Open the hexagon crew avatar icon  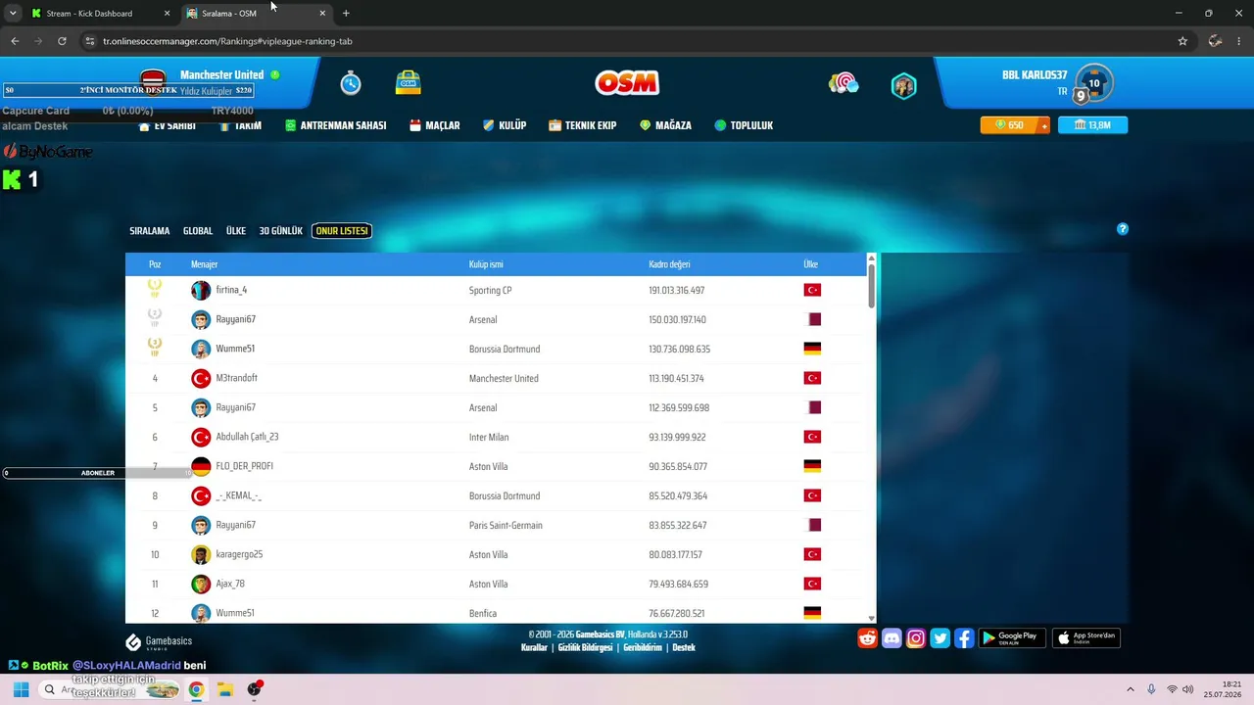pos(903,86)
